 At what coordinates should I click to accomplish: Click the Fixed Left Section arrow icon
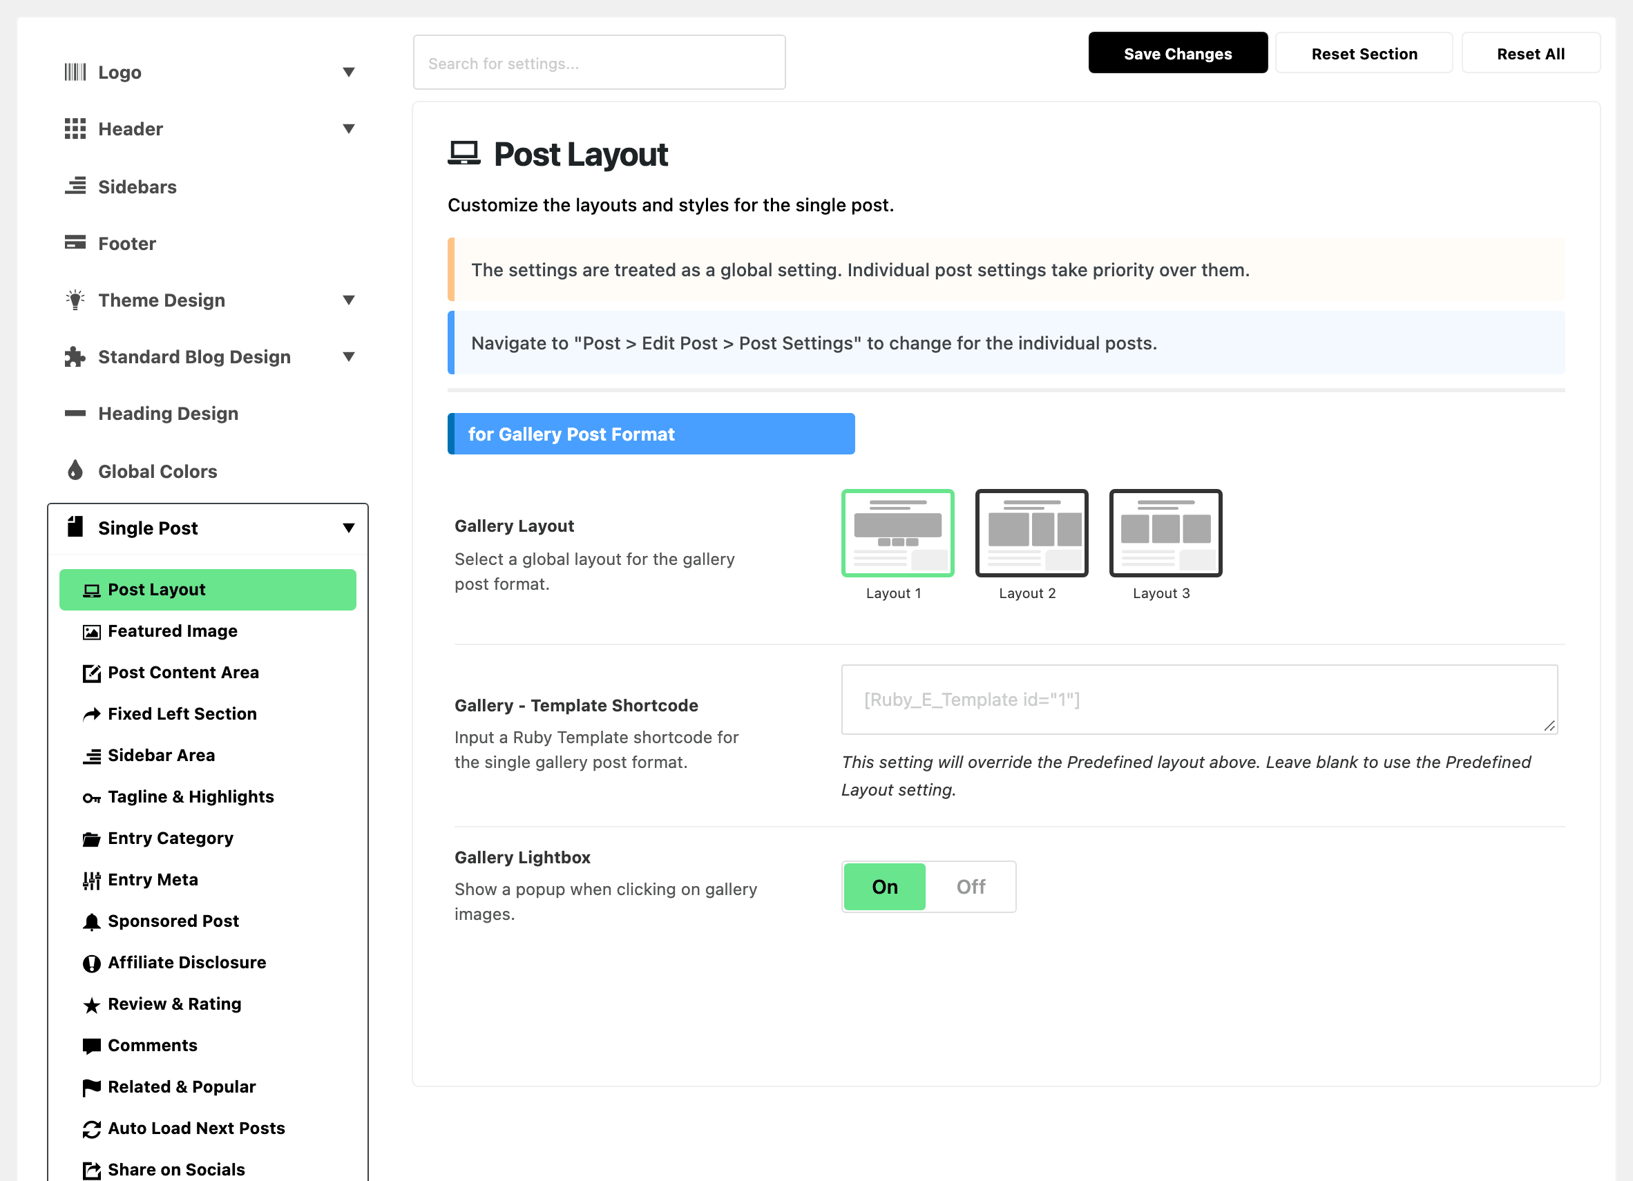coord(91,715)
